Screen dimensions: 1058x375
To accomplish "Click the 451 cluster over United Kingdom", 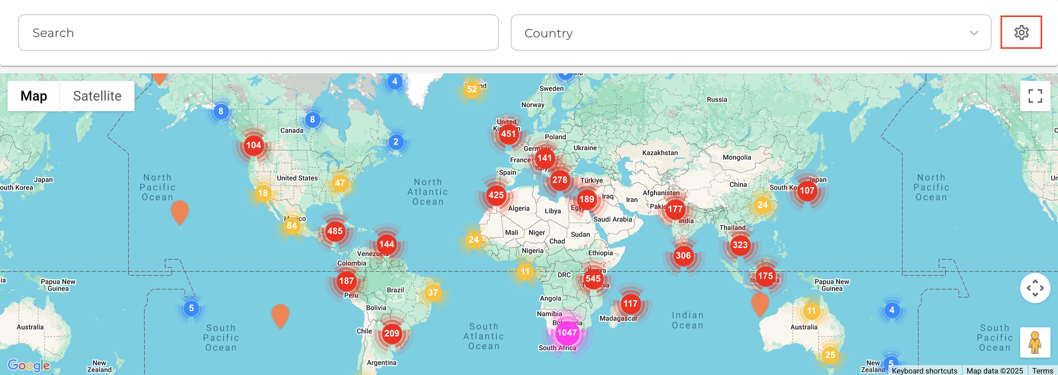I will point(508,134).
